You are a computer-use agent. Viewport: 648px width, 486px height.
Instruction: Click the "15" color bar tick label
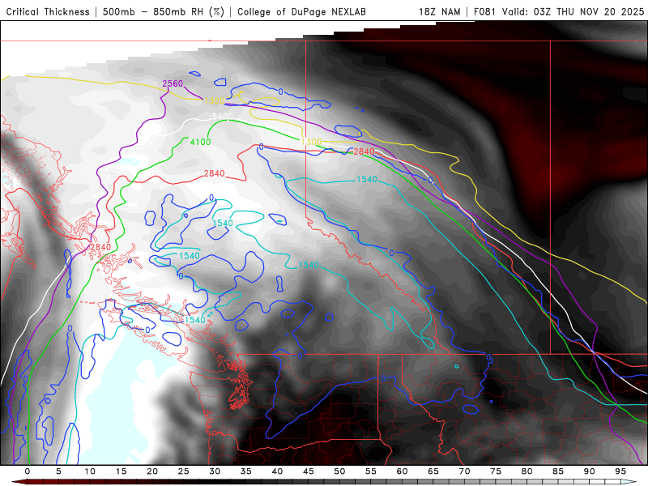click(121, 471)
